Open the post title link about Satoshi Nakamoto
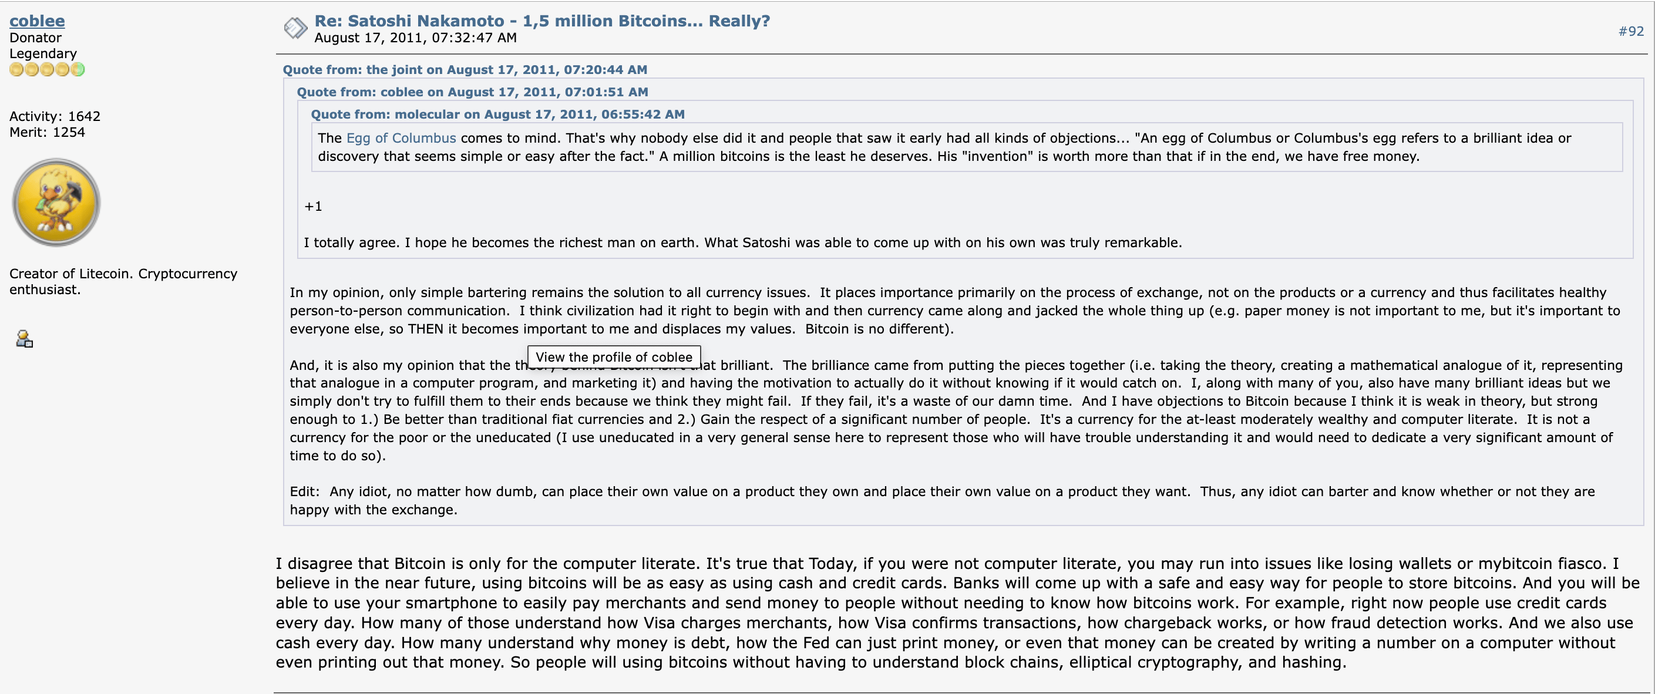 point(541,21)
